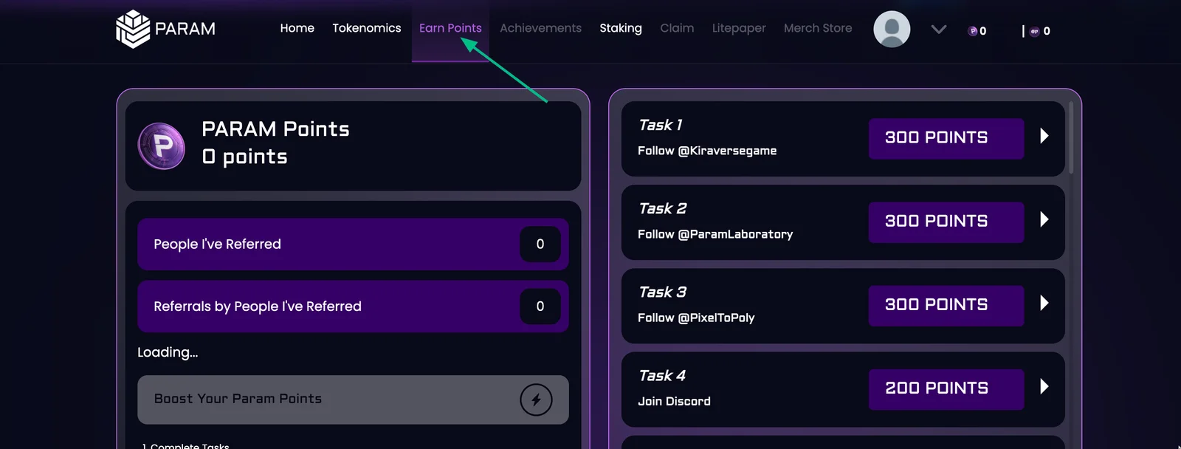The height and width of the screenshot is (449, 1181).
Task: Expand Task 2 arrow
Action: tap(1044, 219)
